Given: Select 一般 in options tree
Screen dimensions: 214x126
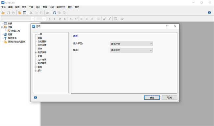Looking at the screenshot, I should point(40,34).
